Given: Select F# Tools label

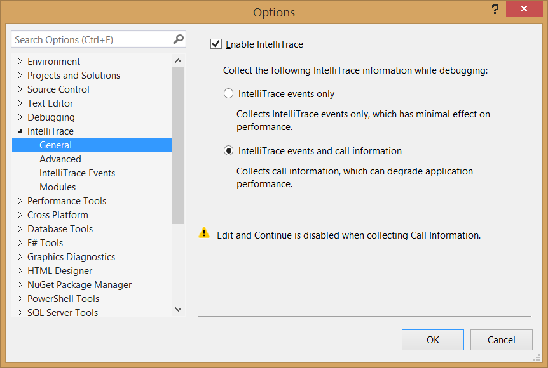Looking at the screenshot, I should (45, 243).
